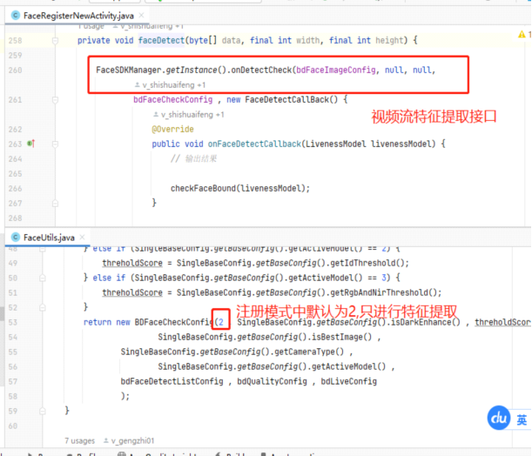Click bdFaceDetectListConfig on line 57

coord(172,382)
